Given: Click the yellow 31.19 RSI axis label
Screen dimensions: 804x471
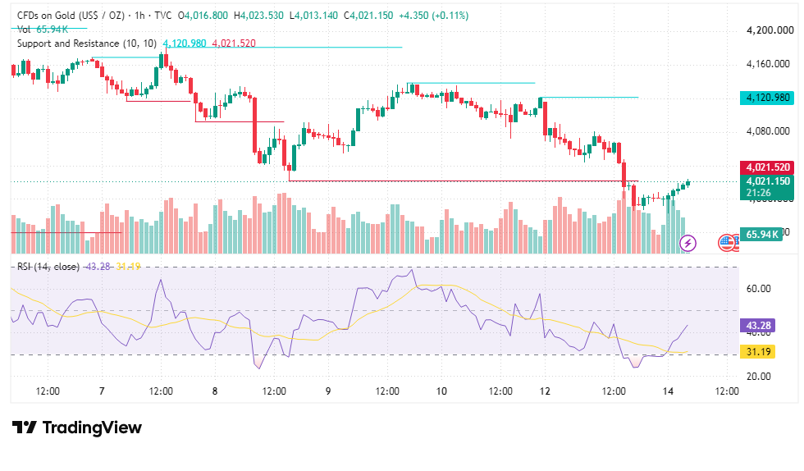Looking at the screenshot, I should 758,352.
